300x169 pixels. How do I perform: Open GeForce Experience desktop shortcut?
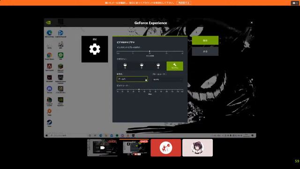(x=60, y=101)
